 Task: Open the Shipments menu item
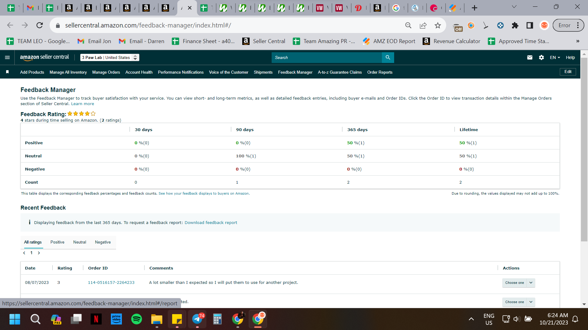(x=263, y=72)
